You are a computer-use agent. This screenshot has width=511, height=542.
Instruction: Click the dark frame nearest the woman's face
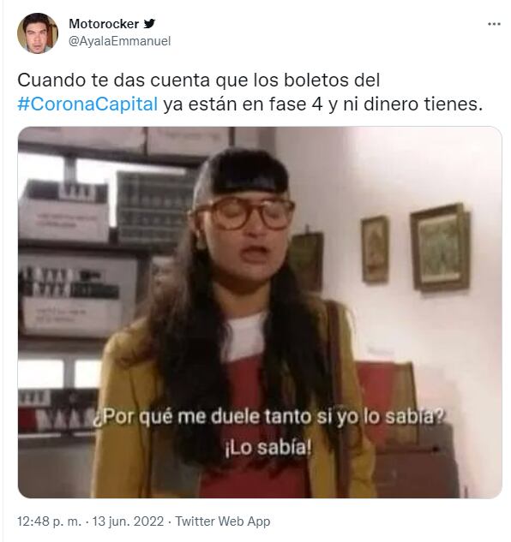point(306,260)
